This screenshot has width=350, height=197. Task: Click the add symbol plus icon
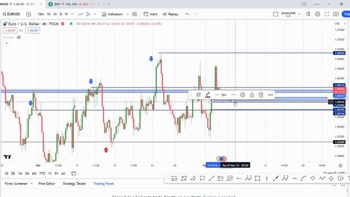point(28,14)
